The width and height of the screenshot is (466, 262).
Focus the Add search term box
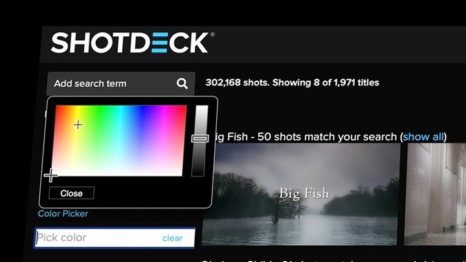pyautogui.click(x=121, y=83)
